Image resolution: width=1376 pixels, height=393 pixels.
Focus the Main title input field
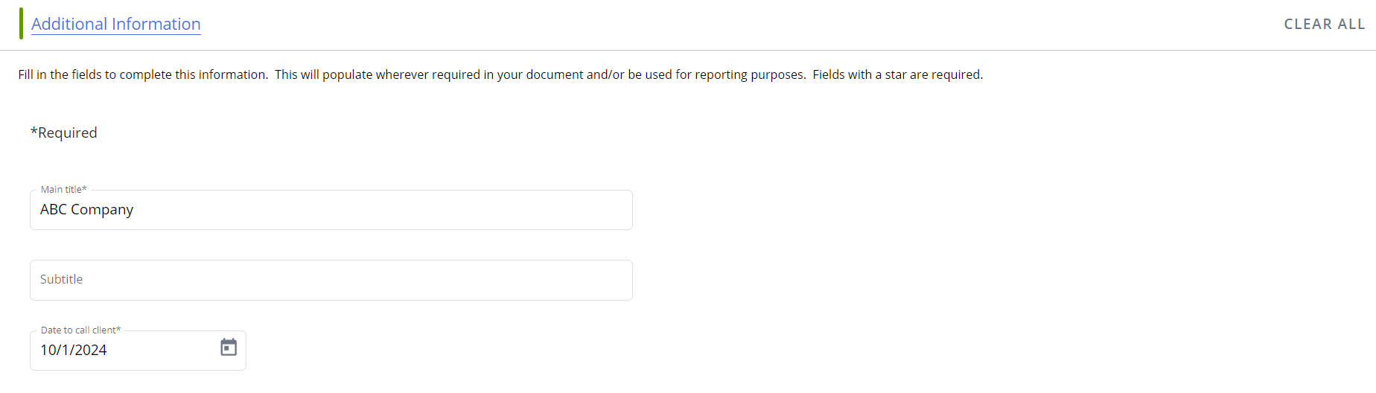(x=331, y=210)
